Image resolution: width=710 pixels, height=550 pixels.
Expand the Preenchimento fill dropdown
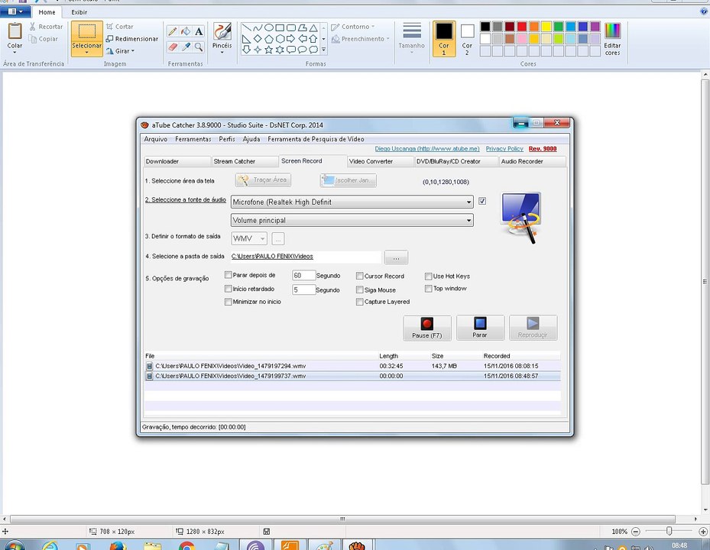[387, 39]
